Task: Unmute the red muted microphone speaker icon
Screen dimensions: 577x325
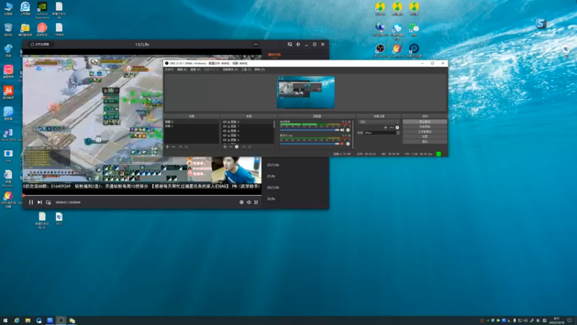Action: 342,144
